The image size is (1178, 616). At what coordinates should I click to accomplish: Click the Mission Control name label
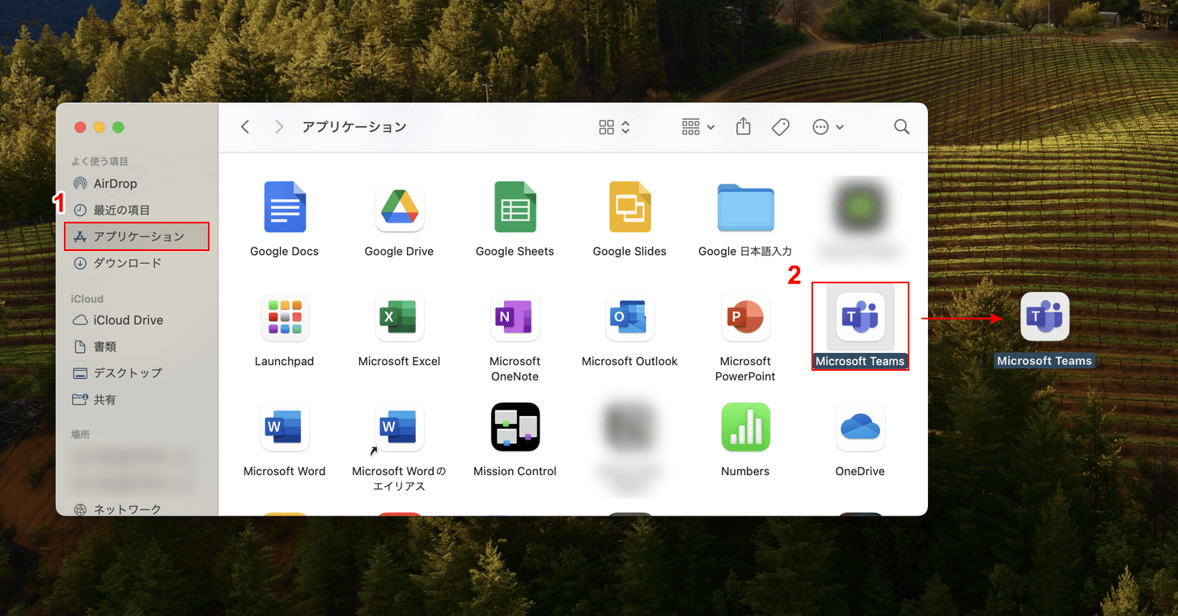point(515,471)
